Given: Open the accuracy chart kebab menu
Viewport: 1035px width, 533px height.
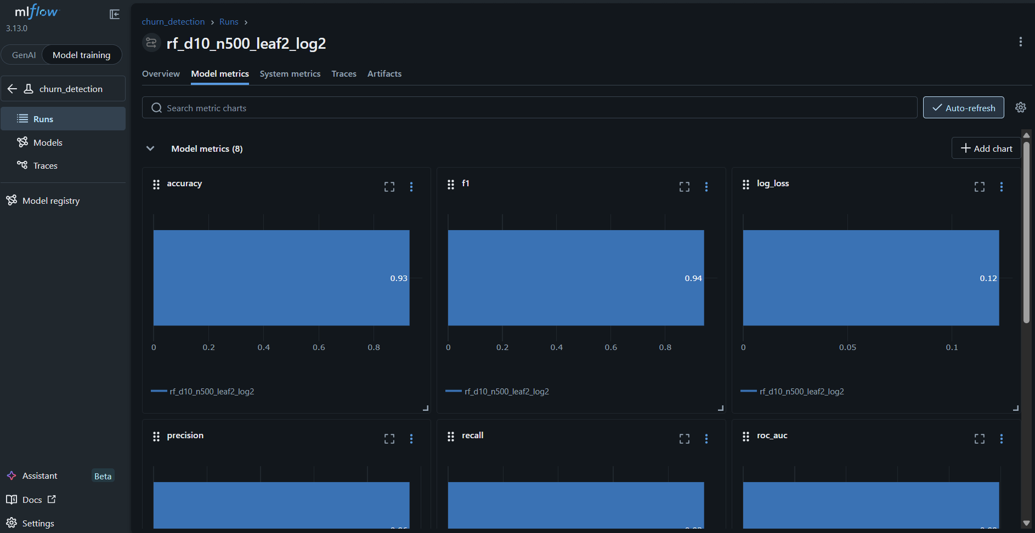Looking at the screenshot, I should point(411,187).
